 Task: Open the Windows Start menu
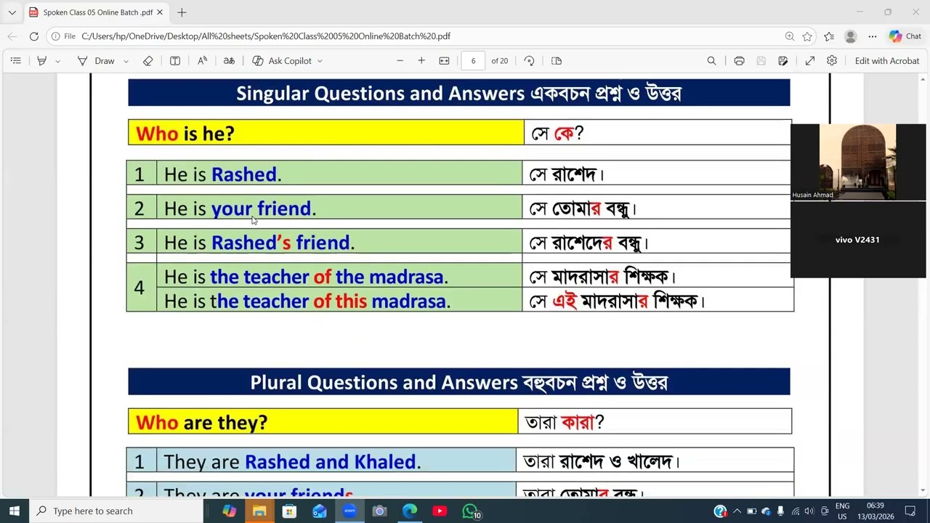(x=14, y=511)
